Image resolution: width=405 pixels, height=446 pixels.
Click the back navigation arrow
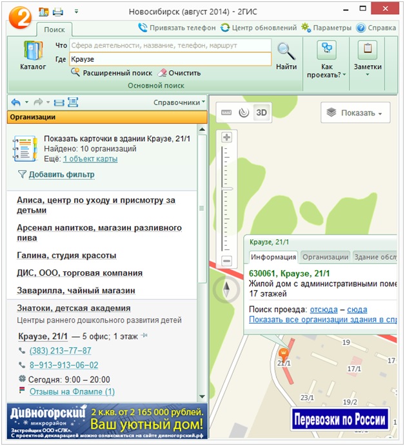[x=16, y=102]
